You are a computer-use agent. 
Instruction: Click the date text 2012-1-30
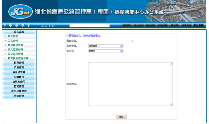[x=48, y=26]
